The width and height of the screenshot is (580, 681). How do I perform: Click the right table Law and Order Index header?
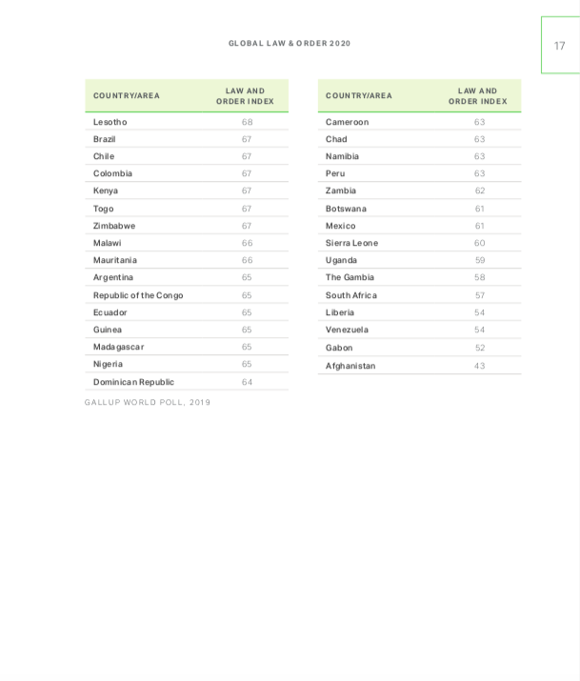coord(477,96)
